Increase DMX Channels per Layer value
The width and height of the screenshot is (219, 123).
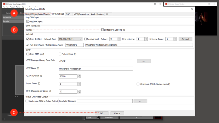coord(79,91)
